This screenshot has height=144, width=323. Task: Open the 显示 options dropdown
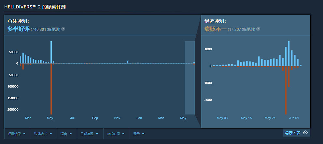[139, 134]
